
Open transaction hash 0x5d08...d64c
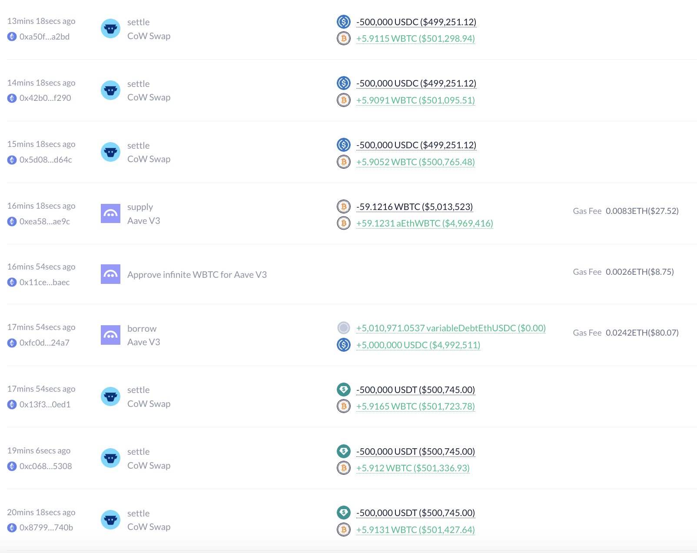(46, 160)
